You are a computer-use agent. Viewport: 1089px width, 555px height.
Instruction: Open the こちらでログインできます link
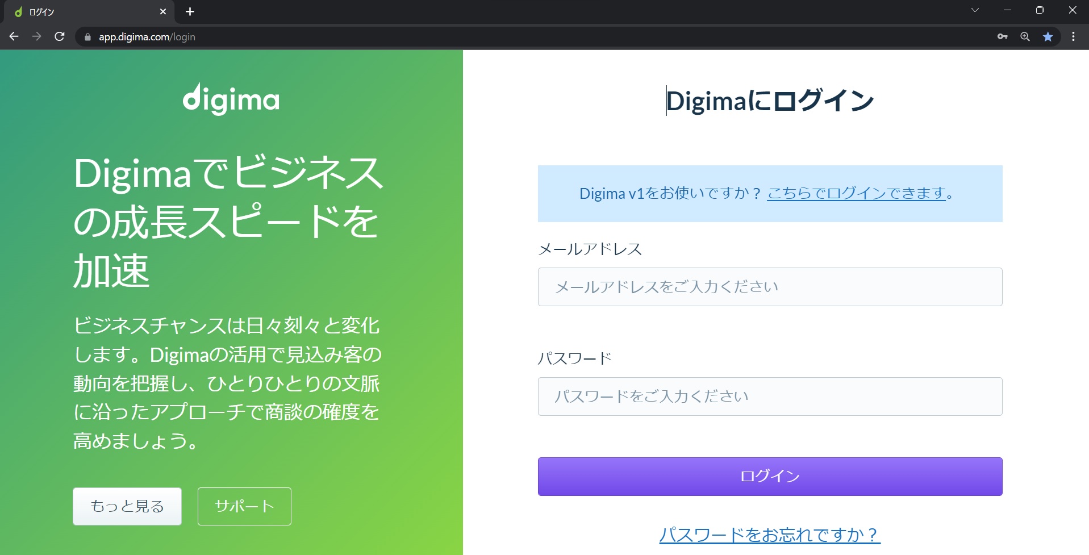tap(856, 193)
